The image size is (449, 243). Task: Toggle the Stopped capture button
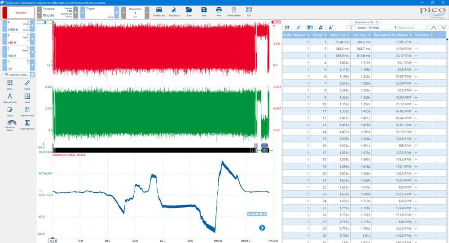tap(18, 13)
